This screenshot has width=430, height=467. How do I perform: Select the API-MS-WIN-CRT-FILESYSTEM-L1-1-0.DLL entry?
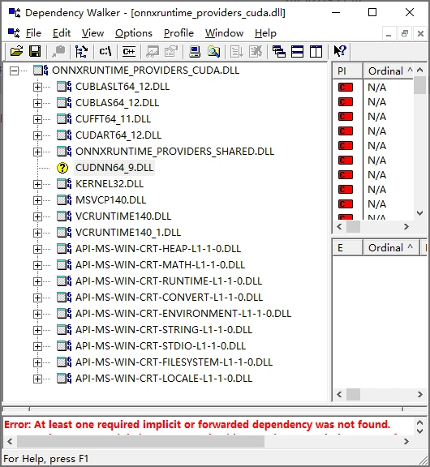[x=174, y=362]
